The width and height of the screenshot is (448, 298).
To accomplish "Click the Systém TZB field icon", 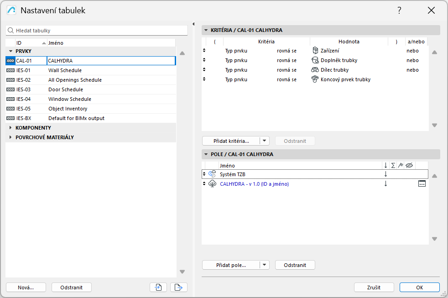I will (212, 174).
